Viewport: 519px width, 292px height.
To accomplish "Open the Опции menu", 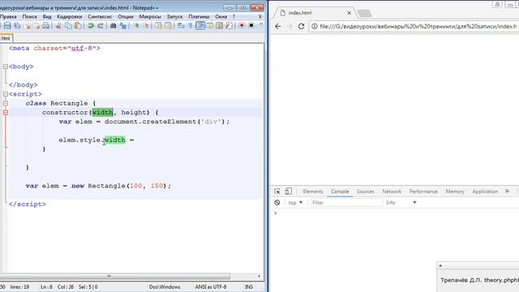I will pos(126,16).
